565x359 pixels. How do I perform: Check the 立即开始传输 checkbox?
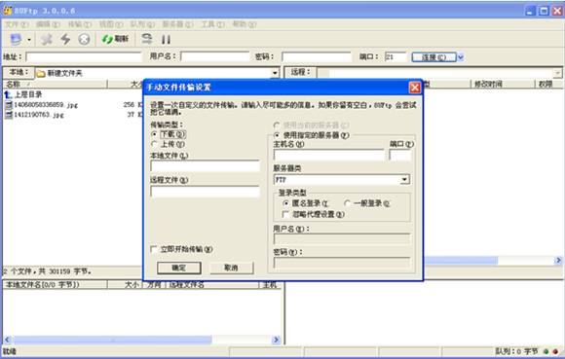click(154, 249)
